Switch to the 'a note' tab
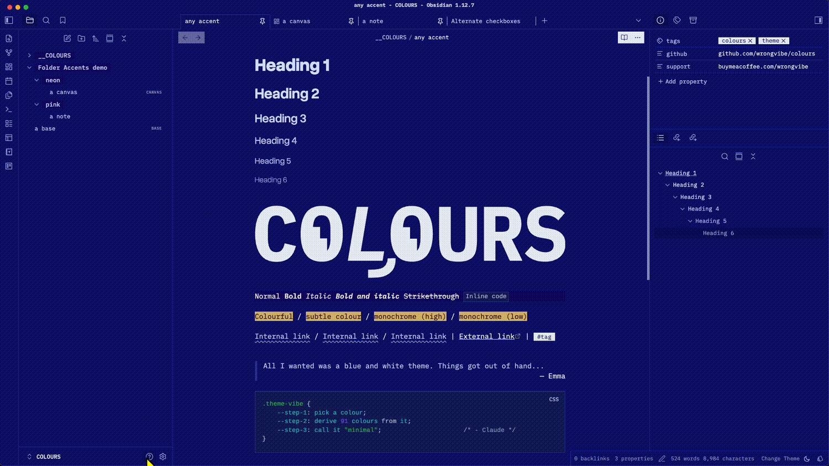 372,21
